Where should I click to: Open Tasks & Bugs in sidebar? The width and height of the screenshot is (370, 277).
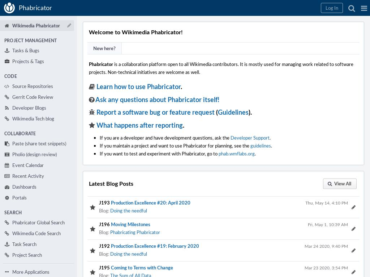click(x=26, y=50)
